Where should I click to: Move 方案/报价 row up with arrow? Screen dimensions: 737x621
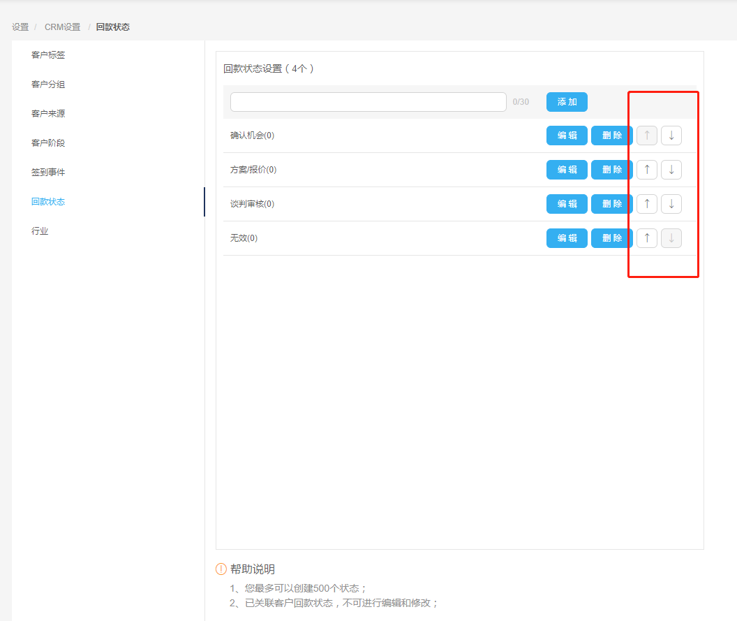(x=646, y=170)
